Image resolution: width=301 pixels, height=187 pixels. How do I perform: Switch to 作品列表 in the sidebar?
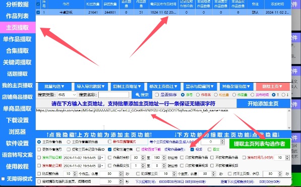coord(18,16)
